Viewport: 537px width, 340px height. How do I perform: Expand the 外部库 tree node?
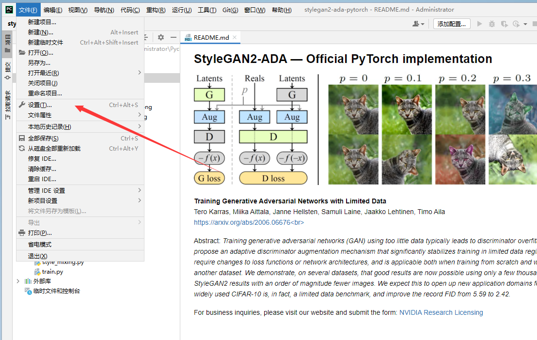[18, 281]
